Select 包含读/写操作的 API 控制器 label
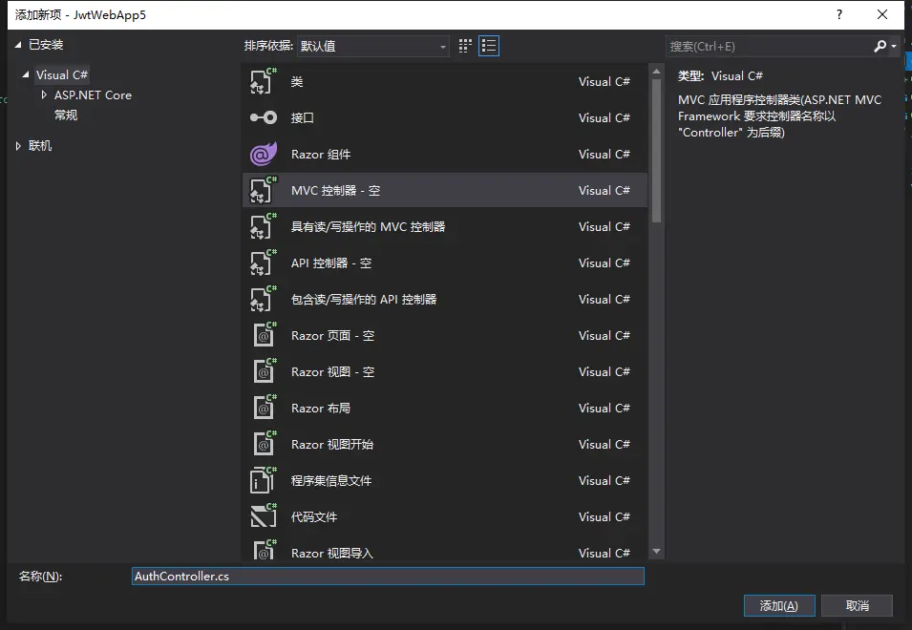 pyautogui.click(x=364, y=300)
